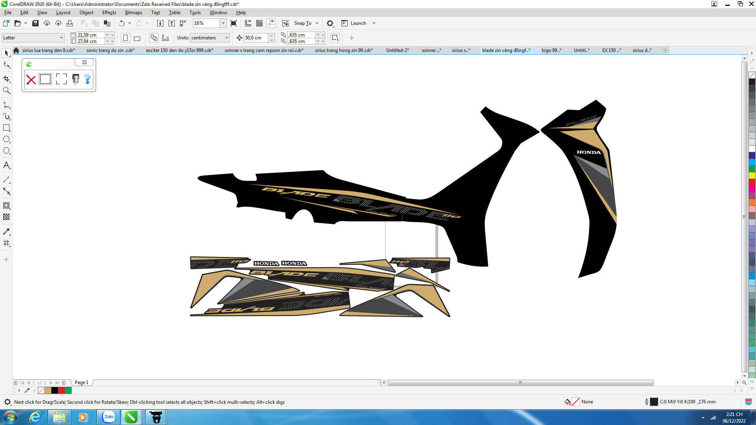
Task: Click the Import button in toolbar
Action: (160, 23)
